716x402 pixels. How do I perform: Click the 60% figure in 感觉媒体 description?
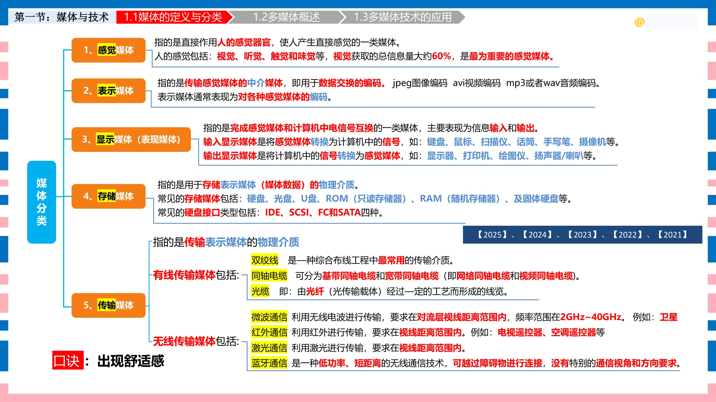tap(441, 56)
